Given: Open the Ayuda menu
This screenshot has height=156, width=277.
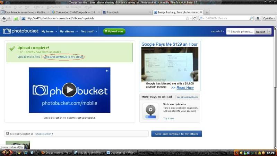Looking at the screenshot, I should [x=88, y=7].
